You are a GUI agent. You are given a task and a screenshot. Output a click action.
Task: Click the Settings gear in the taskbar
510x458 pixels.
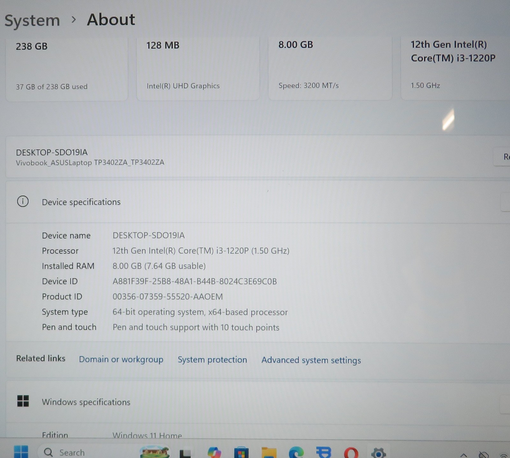point(379,453)
